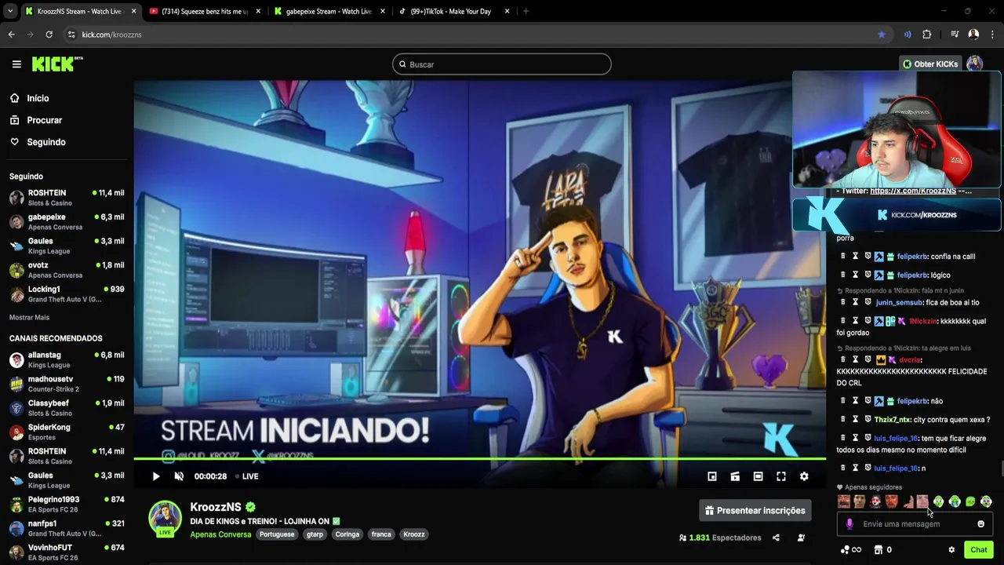Reload the page in the browser
Screen dimensions: 1004x565
pos(49,35)
